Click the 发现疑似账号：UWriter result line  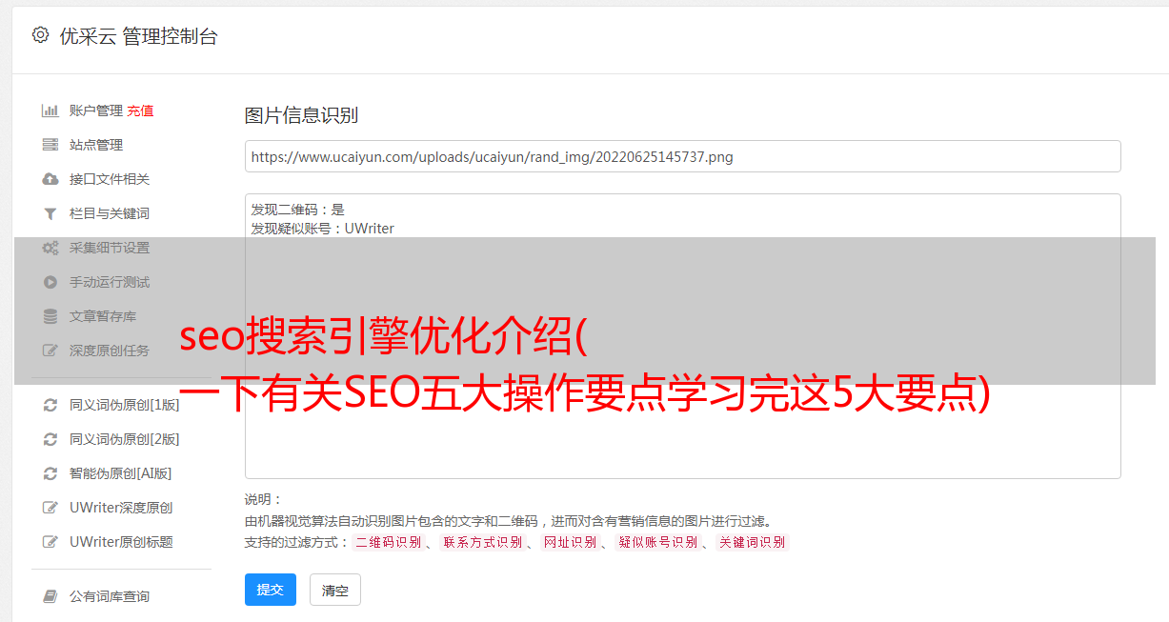tap(323, 229)
